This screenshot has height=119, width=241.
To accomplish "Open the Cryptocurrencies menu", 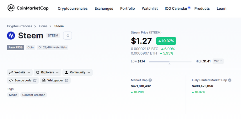I will [72, 8].
